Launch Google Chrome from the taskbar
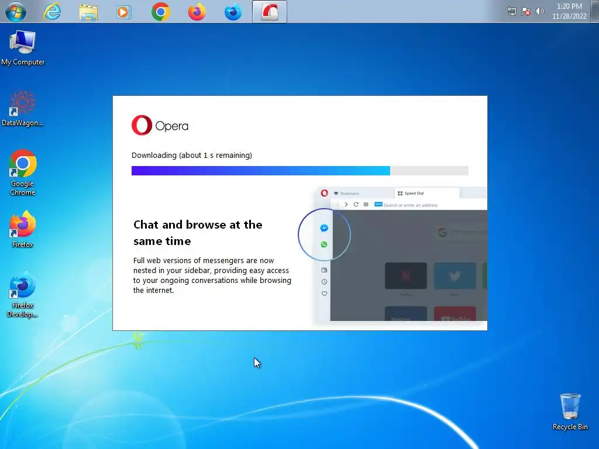The width and height of the screenshot is (599, 449). point(160,12)
